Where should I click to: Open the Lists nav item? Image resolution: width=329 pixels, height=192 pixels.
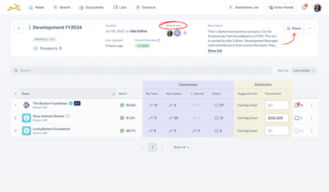pos(120,7)
